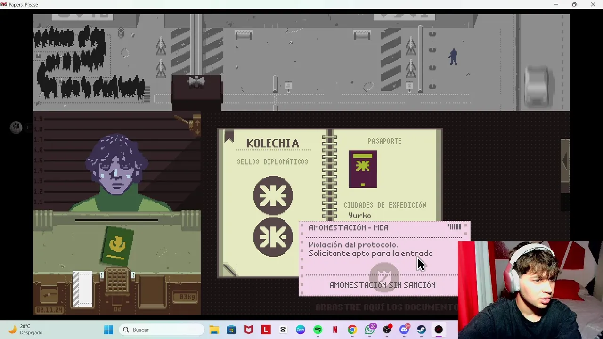This screenshot has height=339, width=603.
Task: Click the AMONESTACIÓN - MDA citation title
Action: (349, 228)
